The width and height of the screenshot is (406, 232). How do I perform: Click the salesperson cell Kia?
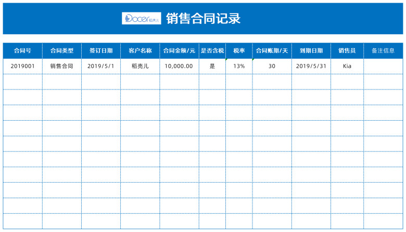tap(347, 66)
